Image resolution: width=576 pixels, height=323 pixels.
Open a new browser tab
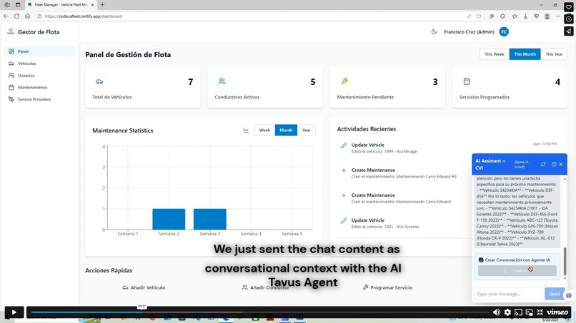pyautogui.click(x=102, y=5)
